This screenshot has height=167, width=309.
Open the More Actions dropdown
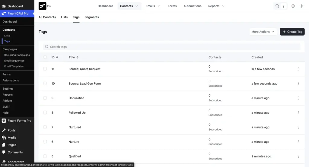tap(263, 32)
